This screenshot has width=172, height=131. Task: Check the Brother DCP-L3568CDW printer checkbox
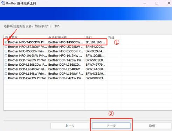[x=6, y=65]
